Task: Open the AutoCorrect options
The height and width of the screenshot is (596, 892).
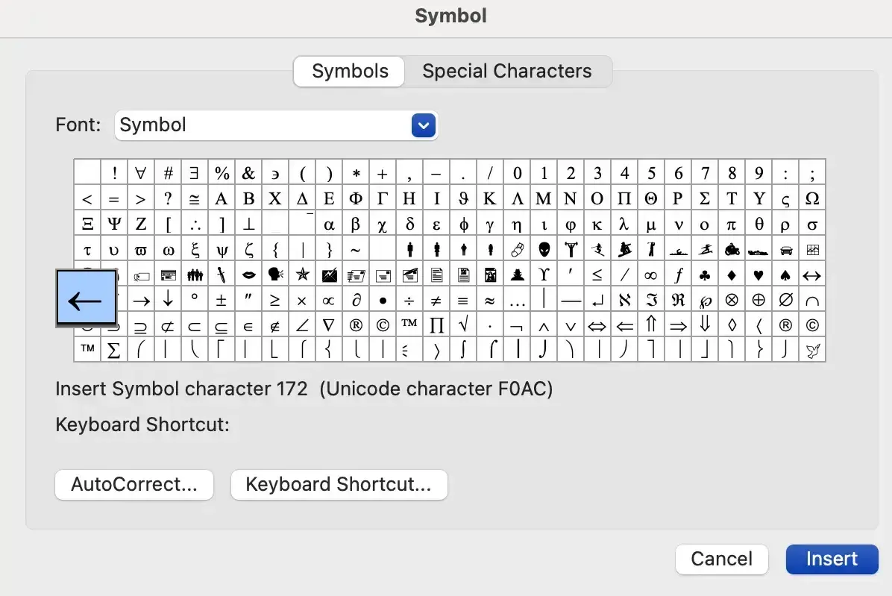Action: point(134,485)
